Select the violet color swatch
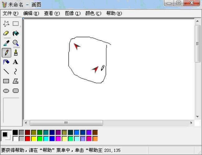This screenshot has height=155, width=202. (x=89, y=132)
